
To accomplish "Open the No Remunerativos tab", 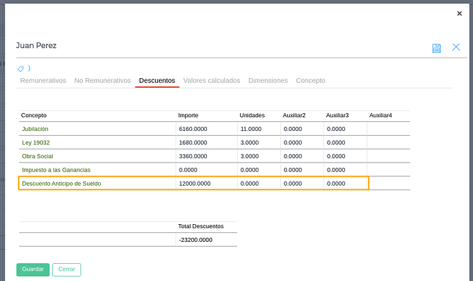I will [102, 81].
